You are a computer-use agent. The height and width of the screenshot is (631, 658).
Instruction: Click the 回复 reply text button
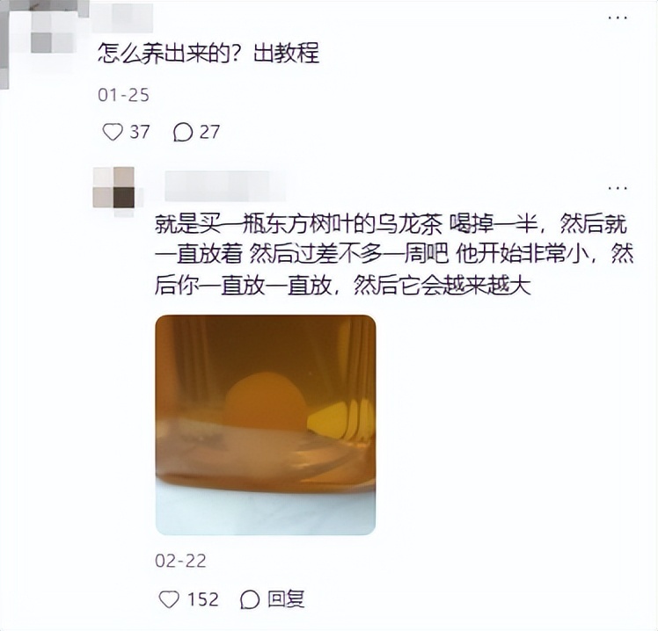(286, 599)
